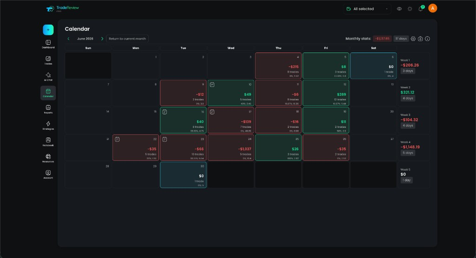Open June 4 day with -$215
This screenshot has height=258, width=476.
[x=278, y=66]
